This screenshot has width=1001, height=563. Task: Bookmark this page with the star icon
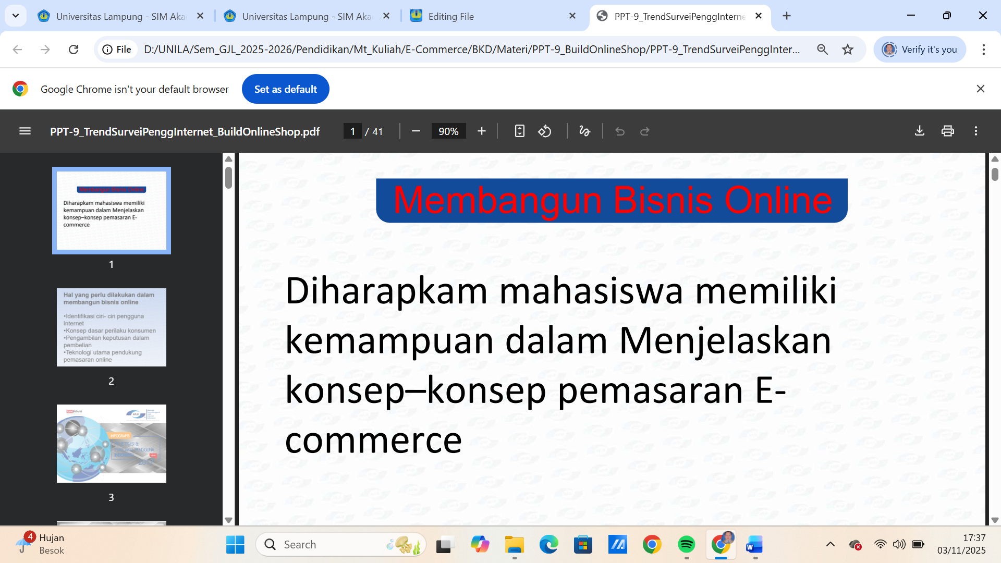848,50
